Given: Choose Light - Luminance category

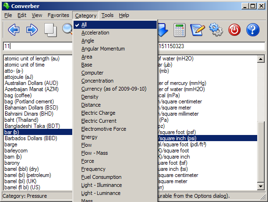Looking at the screenshot, I should [x=115, y=194].
